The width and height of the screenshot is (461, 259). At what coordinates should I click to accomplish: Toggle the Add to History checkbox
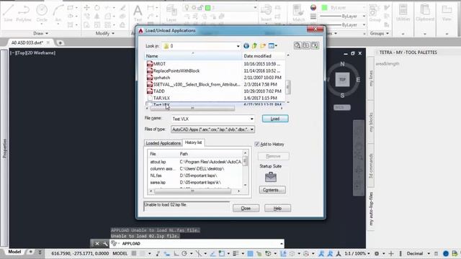pos(257,144)
